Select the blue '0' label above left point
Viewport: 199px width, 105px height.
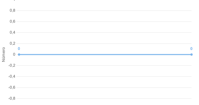click(x=19, y=49)
